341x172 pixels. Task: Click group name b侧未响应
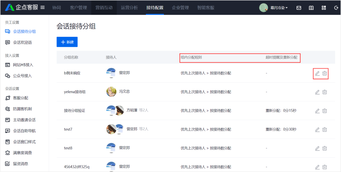click(x=72, y=73)
